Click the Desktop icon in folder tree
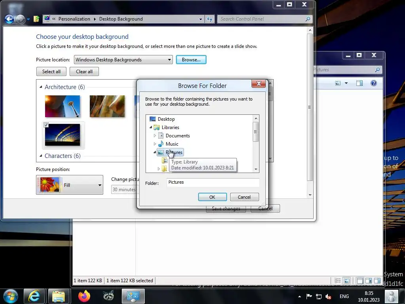The height and width of the screenshot is (304, 405). [153, 119]
